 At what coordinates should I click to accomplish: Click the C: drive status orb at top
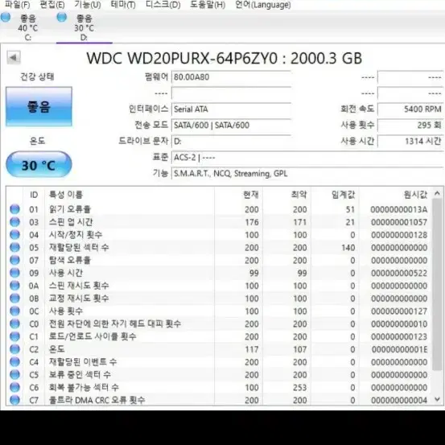[x=6, y=18]
